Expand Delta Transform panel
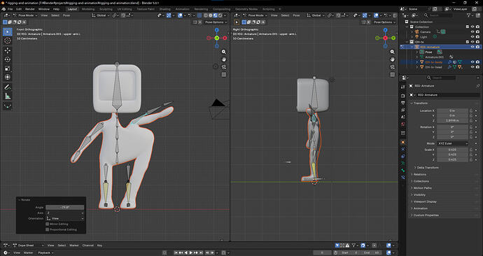Screen dimensions: 483x256 428,168
